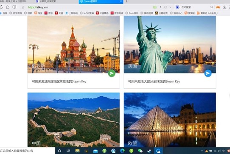230x154 pixels.
Task: Open the flash游戏 bookmark
Action: [132, 13]
